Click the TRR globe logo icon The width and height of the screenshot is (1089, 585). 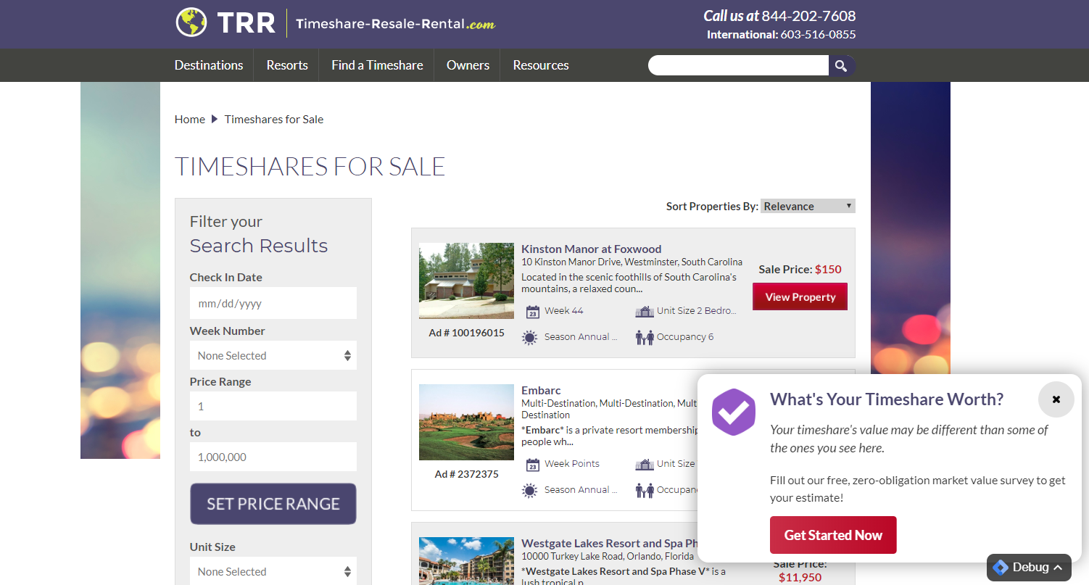(191, 22)
